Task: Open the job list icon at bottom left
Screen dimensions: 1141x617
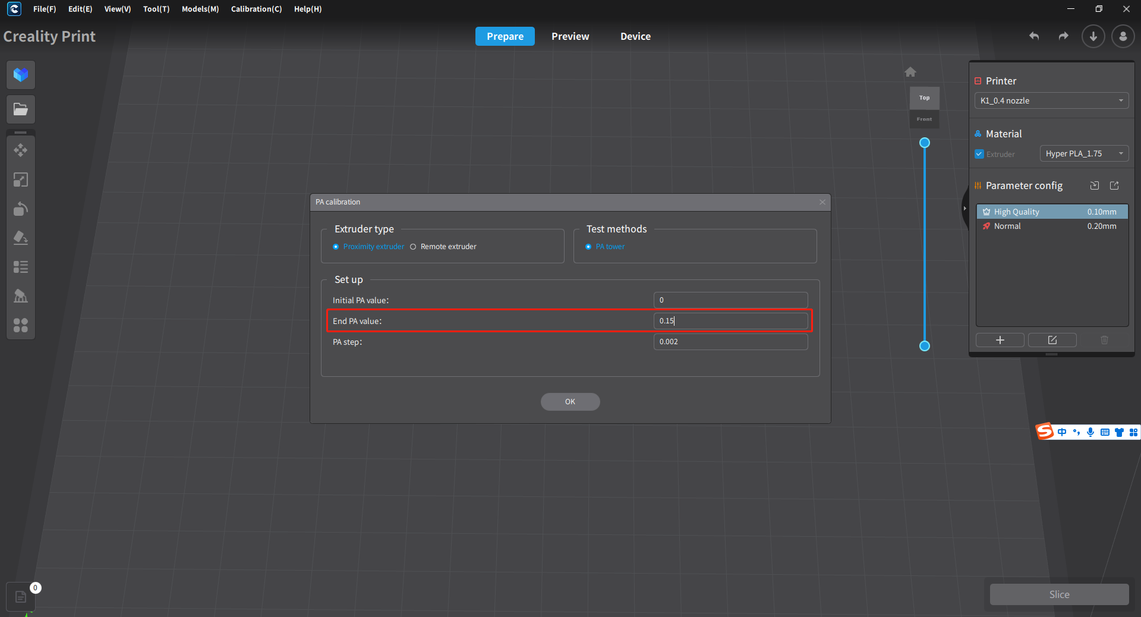Action: (21, 597)
